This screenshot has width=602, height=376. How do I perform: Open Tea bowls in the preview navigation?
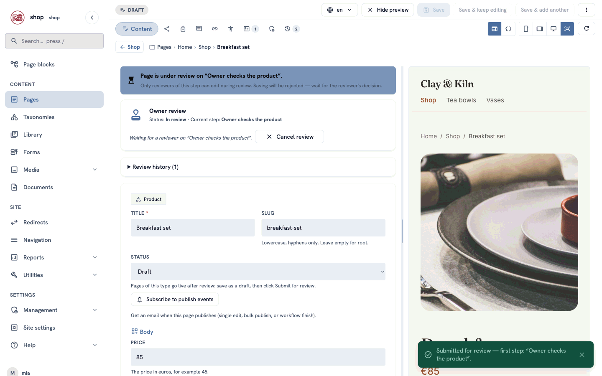coord(461,100)
